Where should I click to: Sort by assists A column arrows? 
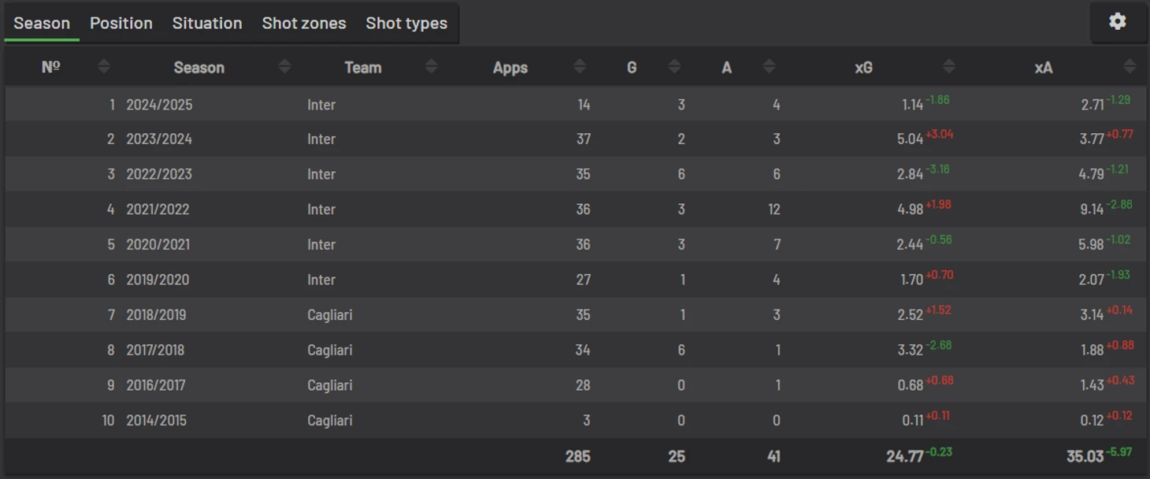pyautogui.click(x=770, y=67)
